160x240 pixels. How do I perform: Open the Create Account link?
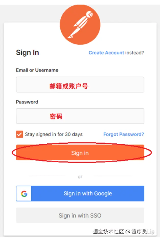[x=106, y=53]
